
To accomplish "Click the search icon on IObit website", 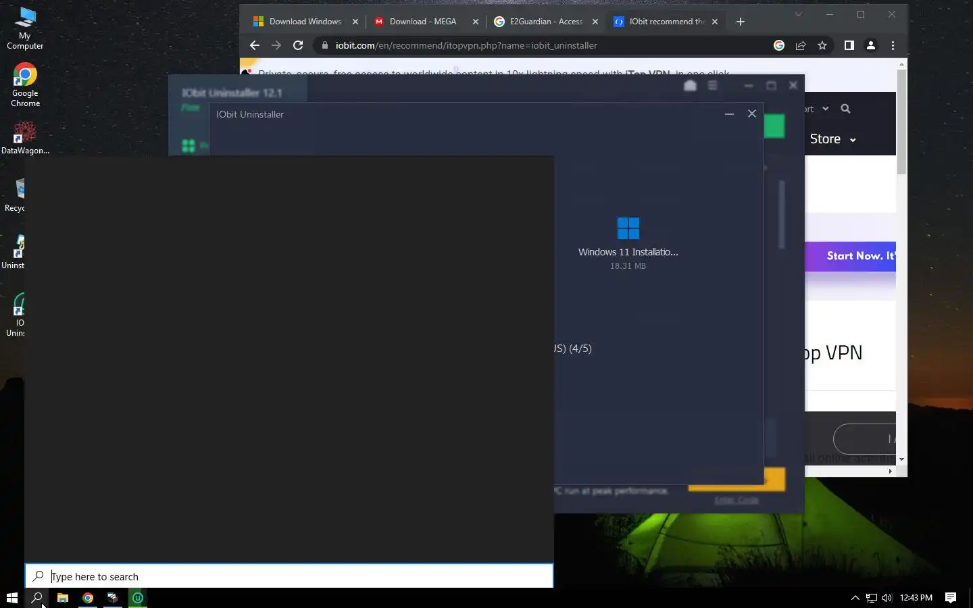I will coord(845,109).
